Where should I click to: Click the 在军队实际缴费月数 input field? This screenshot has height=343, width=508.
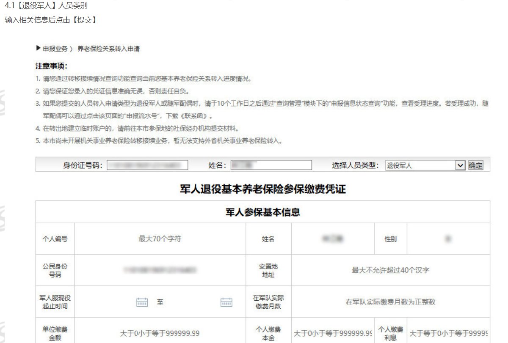point(390,302)
